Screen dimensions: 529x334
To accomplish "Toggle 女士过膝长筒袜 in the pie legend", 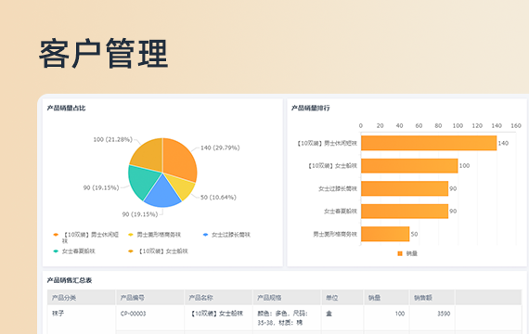I will [x=226, y=235].
